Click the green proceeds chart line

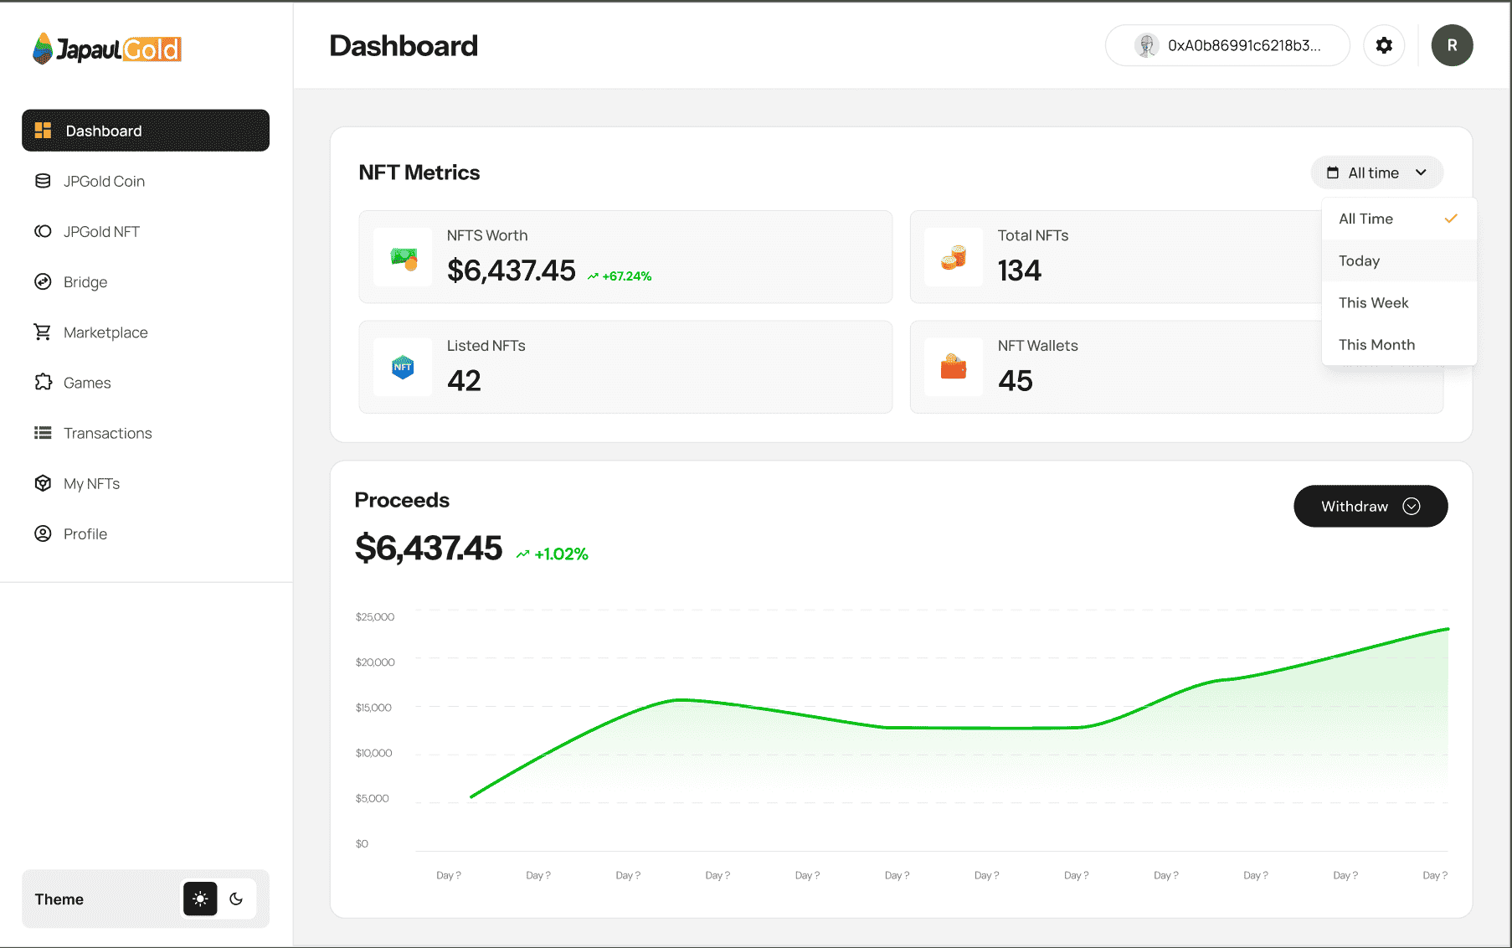(x=959, y=728)
